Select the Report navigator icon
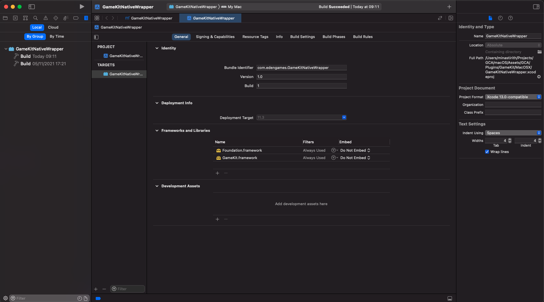This screenshot has width=544, height=302. pos(86,18)
